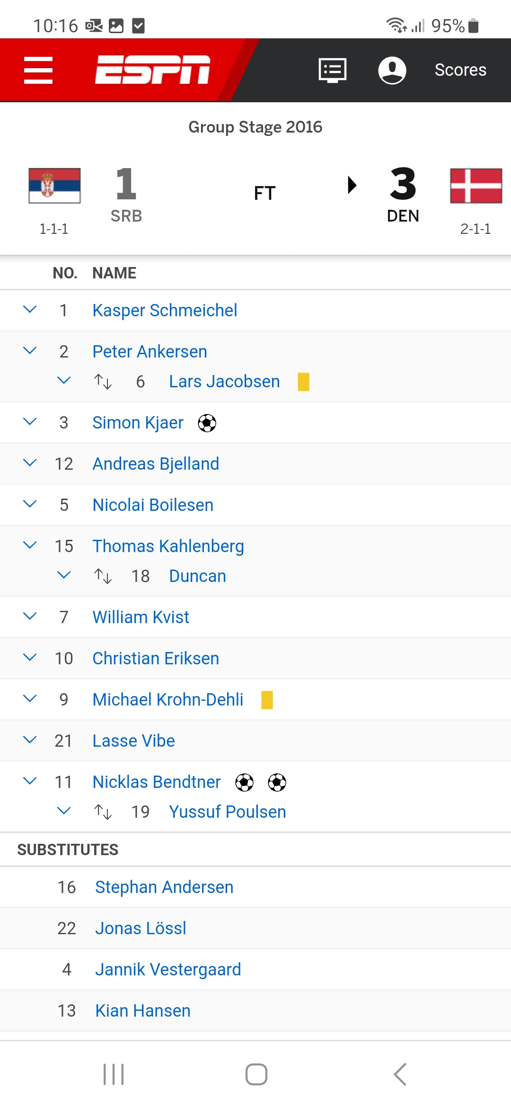The image size is (511, 1108).
Task: Expand Yussuf Poulsen's substitute chevron
Action: (64, 811)
